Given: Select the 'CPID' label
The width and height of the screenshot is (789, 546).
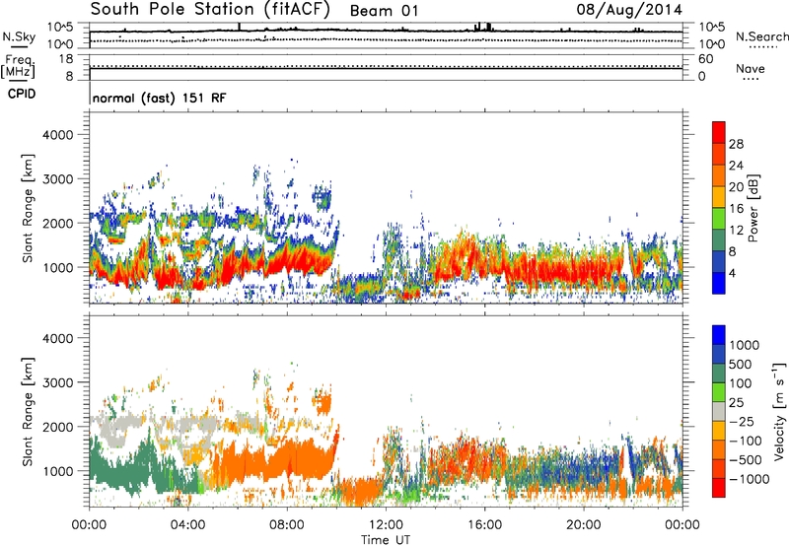Looking at the screenshot, I should (x=22, y=94).
